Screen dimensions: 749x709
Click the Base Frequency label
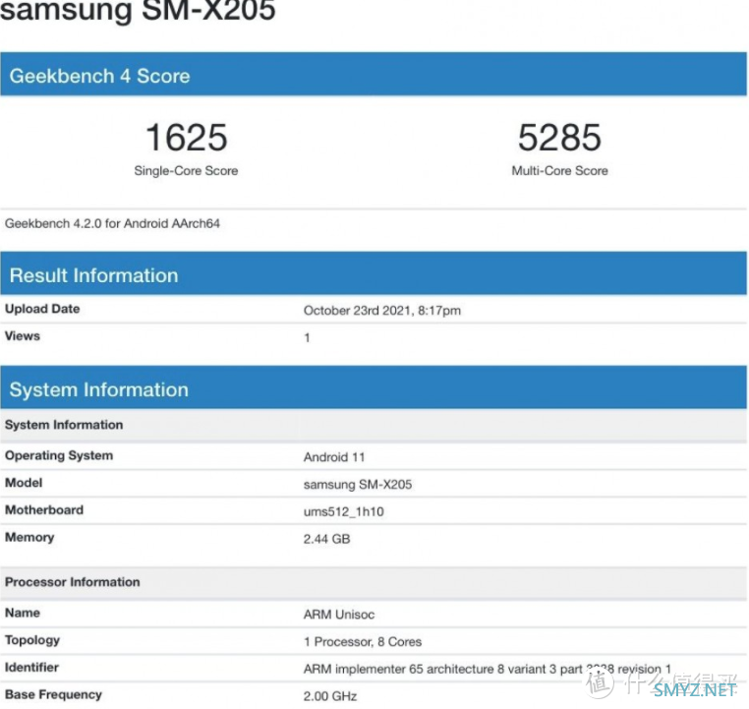[53, 694]
